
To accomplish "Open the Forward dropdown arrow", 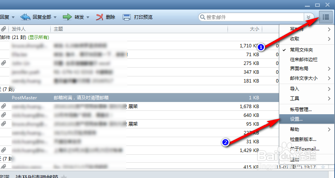I will click(88, 17).
